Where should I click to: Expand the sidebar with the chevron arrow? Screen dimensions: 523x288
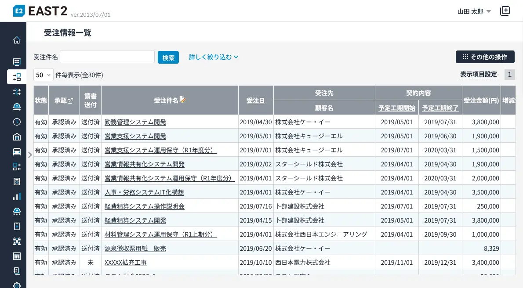coord(30,155)
